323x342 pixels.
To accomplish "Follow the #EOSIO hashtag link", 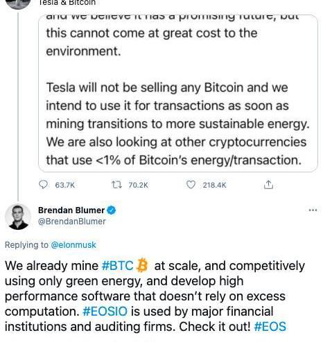I will pyautogui.click(x=105, y=312).
